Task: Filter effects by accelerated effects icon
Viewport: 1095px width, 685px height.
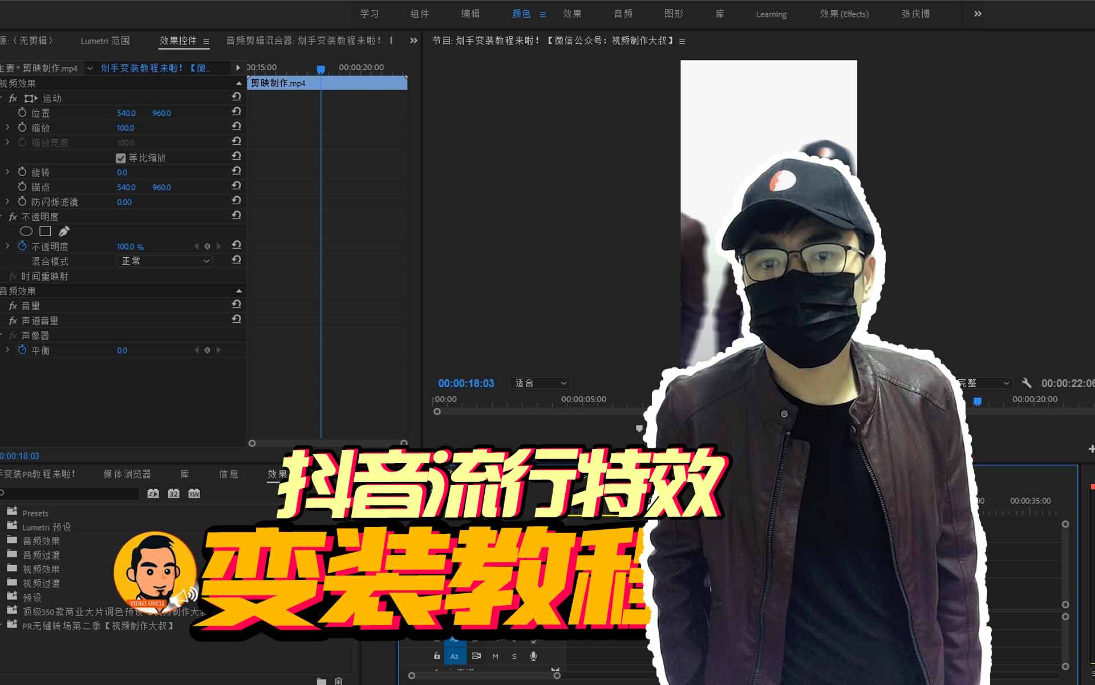Action: tap(153, 493)
